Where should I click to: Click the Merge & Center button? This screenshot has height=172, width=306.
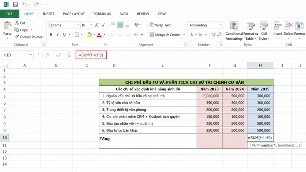[165, 35]
